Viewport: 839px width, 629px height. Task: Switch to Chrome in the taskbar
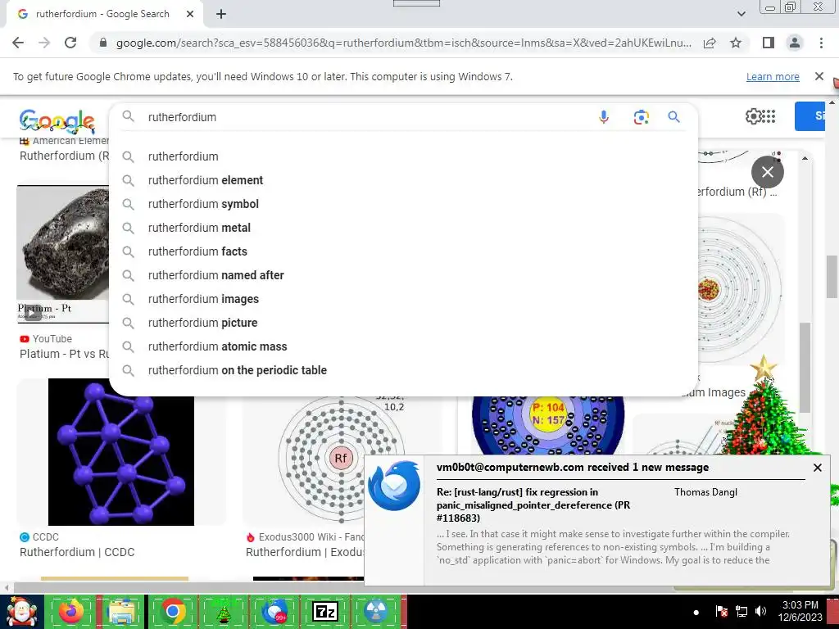[172, 611]
